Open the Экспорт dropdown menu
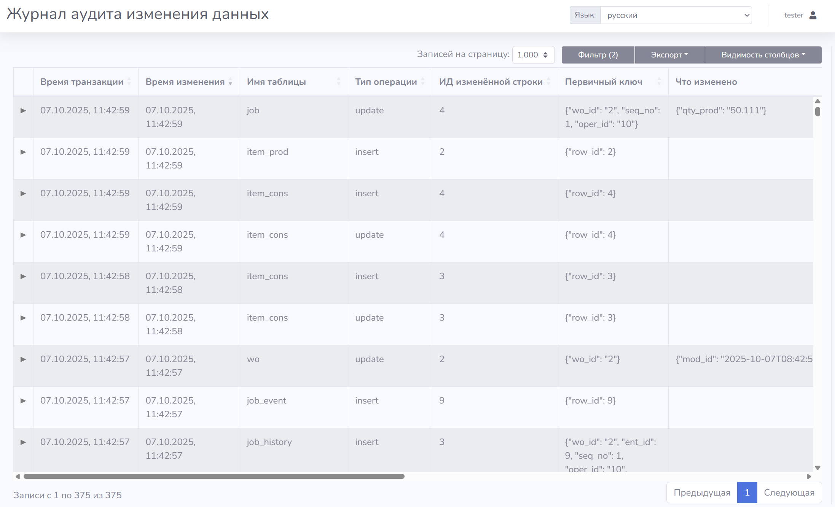 click(x=669, y=55)
